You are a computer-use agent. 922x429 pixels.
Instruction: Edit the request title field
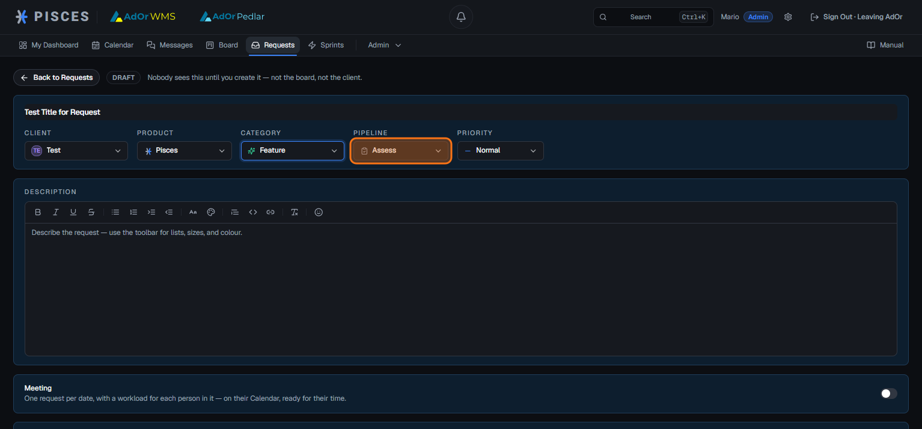[x=460, y=112]
